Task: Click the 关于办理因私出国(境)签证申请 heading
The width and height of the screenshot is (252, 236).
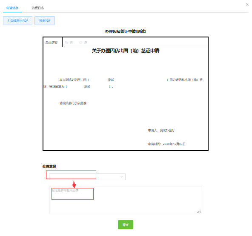Action: pos(126,51)
